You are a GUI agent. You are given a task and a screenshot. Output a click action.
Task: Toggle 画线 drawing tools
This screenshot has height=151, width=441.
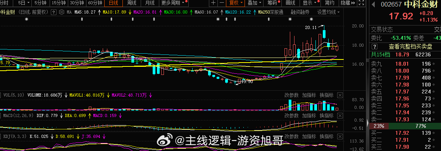[x=291, y=3]
